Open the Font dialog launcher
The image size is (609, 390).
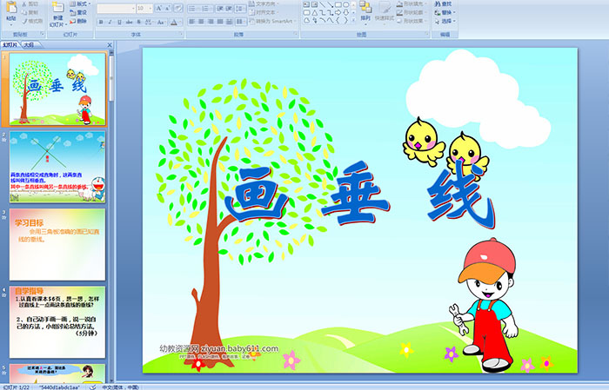click(x=181, y=34)
